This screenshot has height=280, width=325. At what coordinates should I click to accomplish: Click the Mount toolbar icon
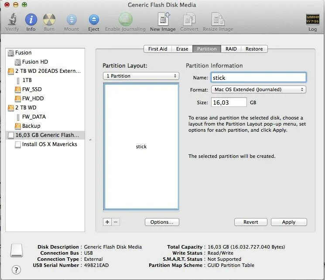point(72,20)
